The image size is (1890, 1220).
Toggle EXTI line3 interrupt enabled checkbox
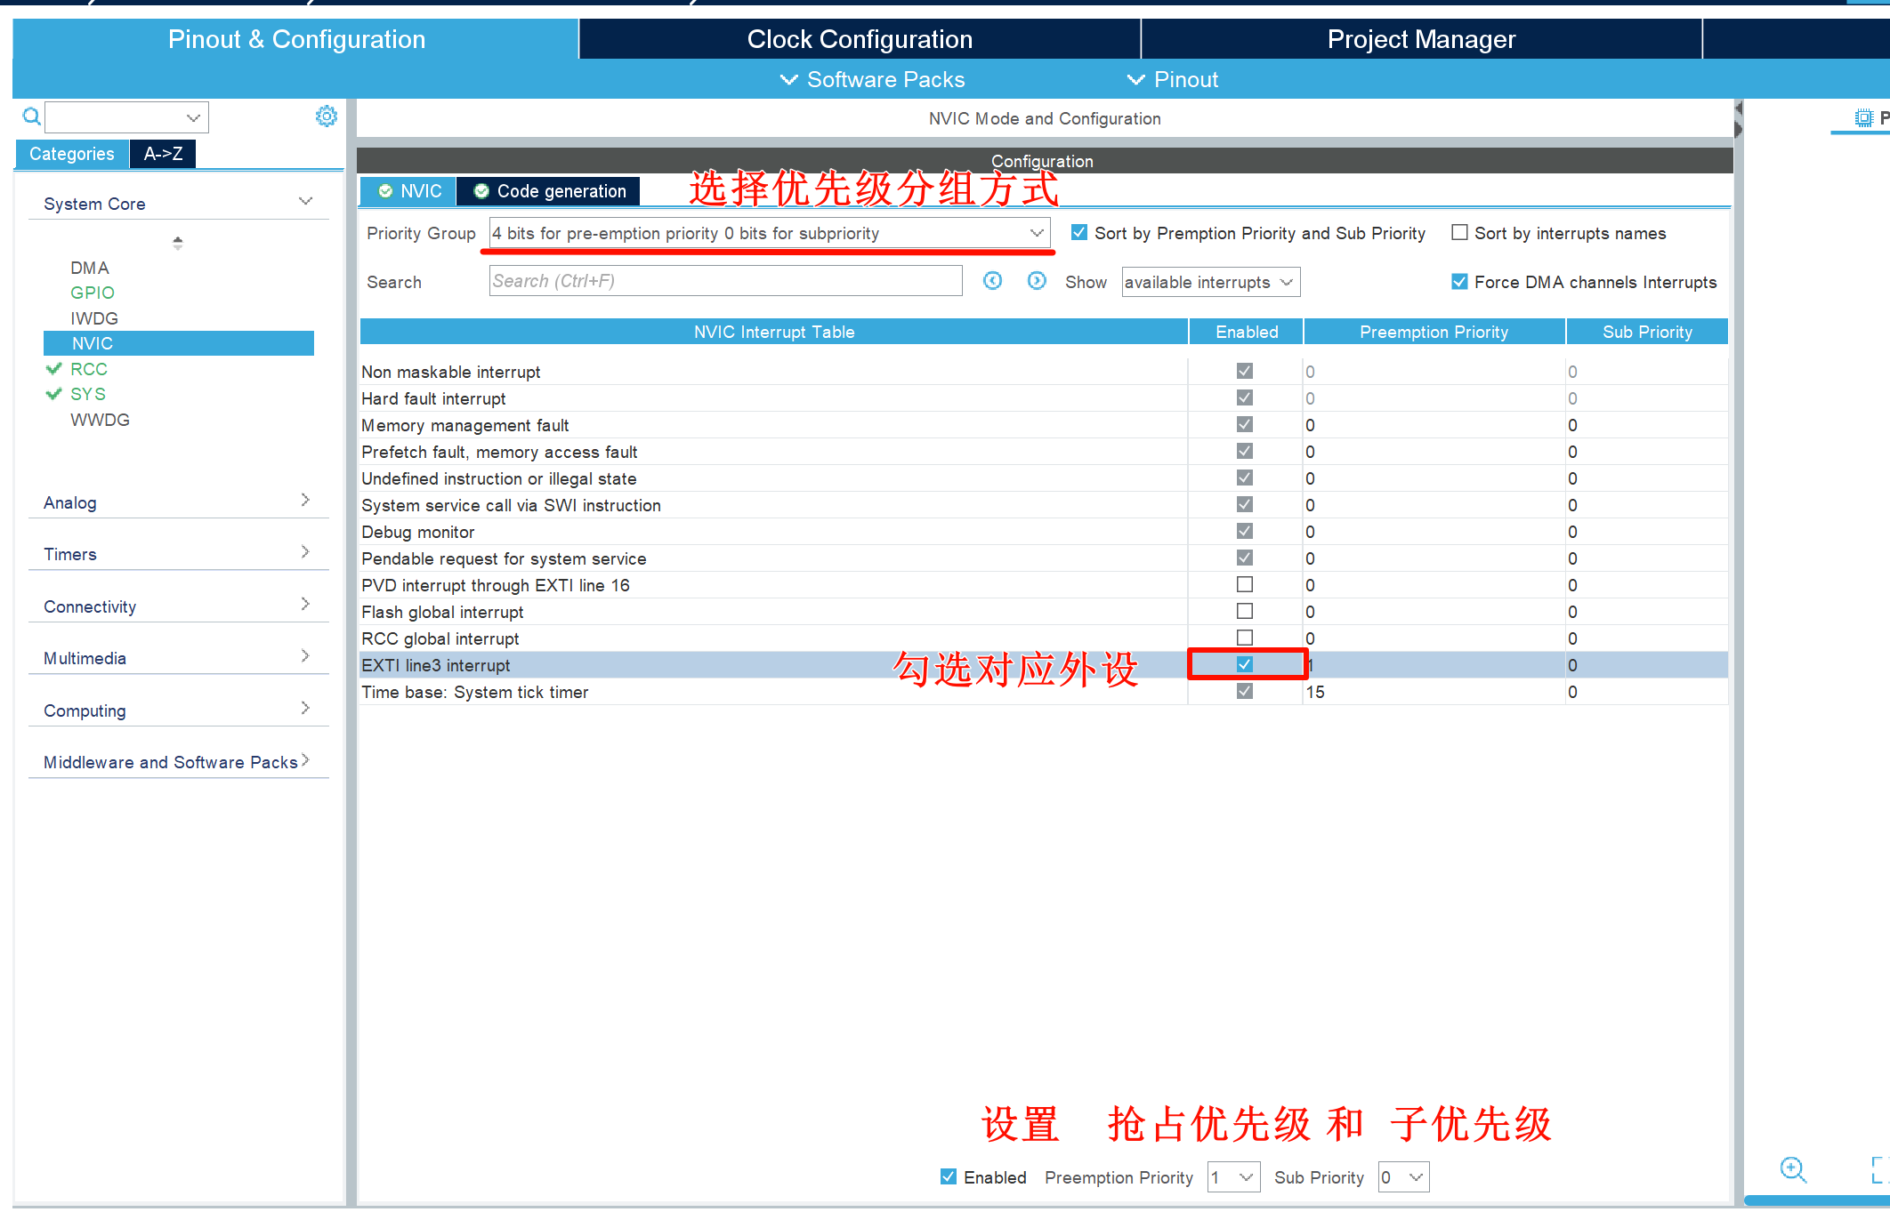tap(1245, 664)
